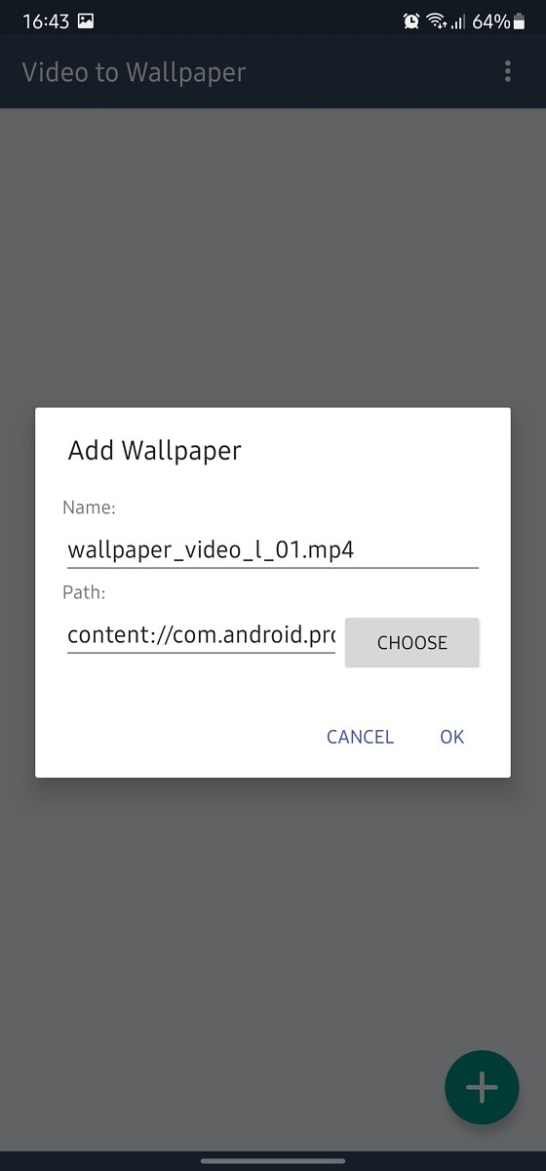
Task: Tap the Video to Wallpaper app title
Action: [x=134, y=72]
